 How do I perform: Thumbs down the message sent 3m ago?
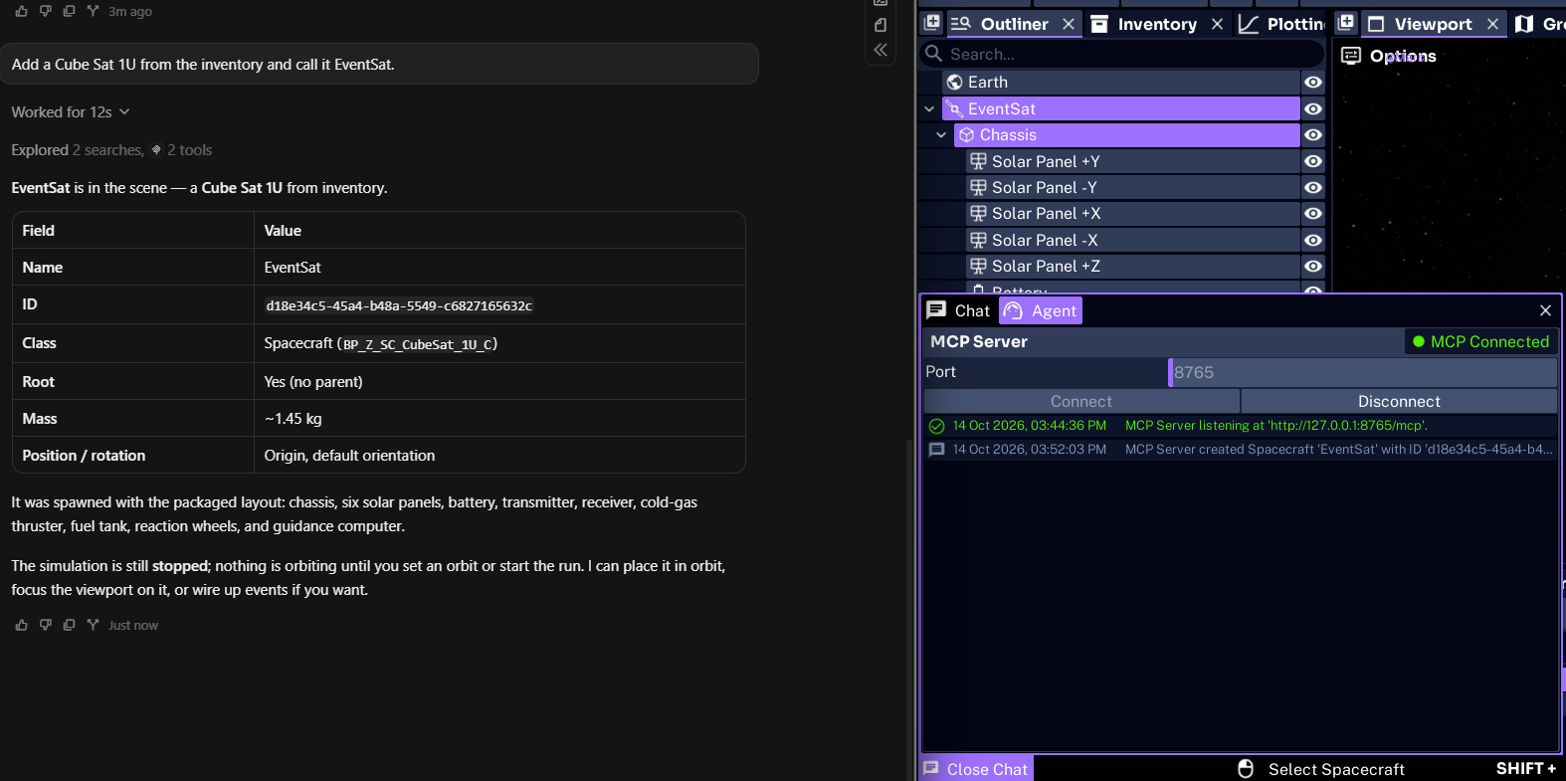[x=45, y=11]
